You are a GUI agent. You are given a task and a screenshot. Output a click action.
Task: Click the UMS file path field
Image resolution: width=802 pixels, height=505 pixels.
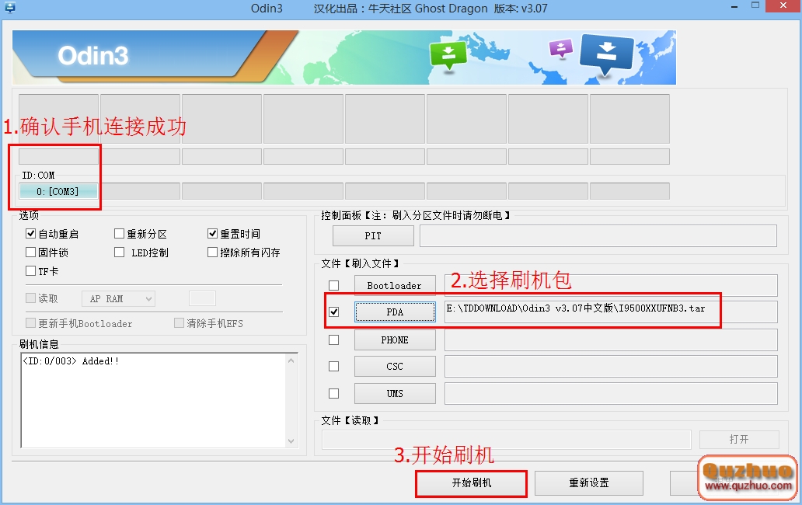pyautogui.click(x=611, y=393)
